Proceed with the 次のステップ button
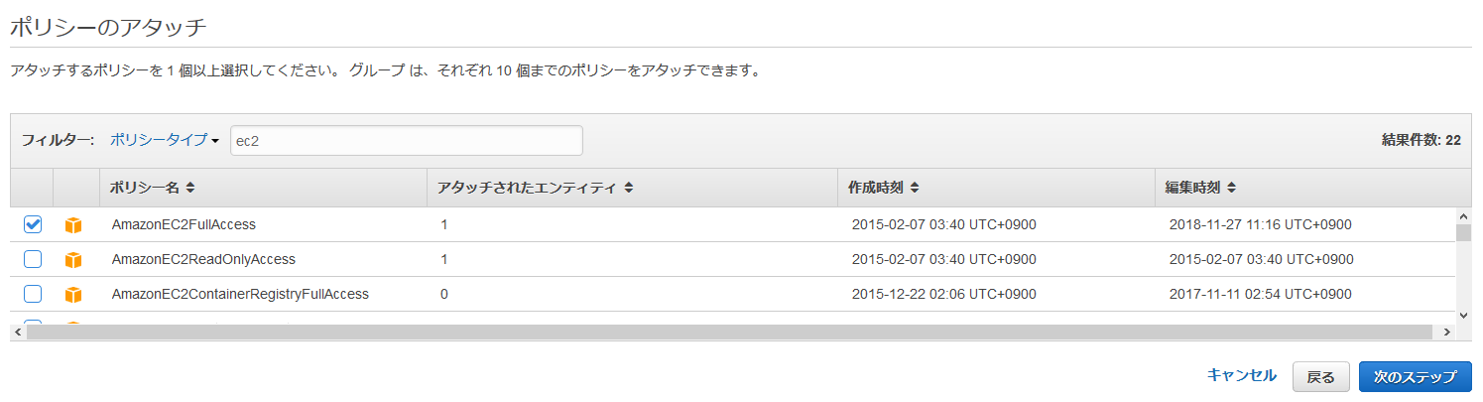1483x402 pixels. tap(1415, 377)
